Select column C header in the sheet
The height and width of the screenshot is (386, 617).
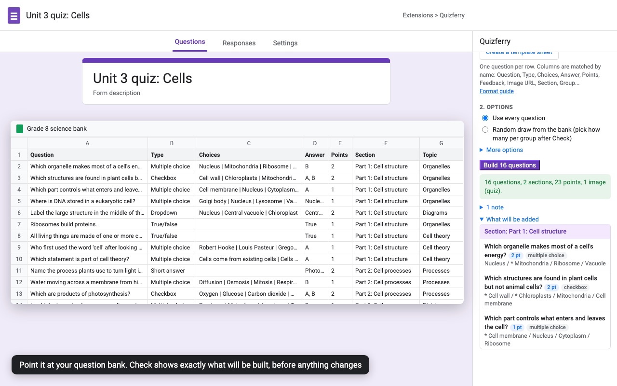pos(249,143)
